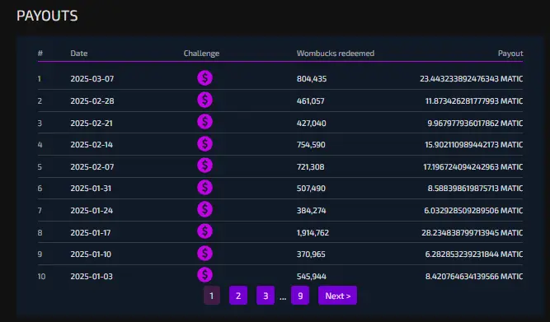Click row number 8 in payouts table
This screenshot has width=550, height=322.
click(x=40, y=233)
